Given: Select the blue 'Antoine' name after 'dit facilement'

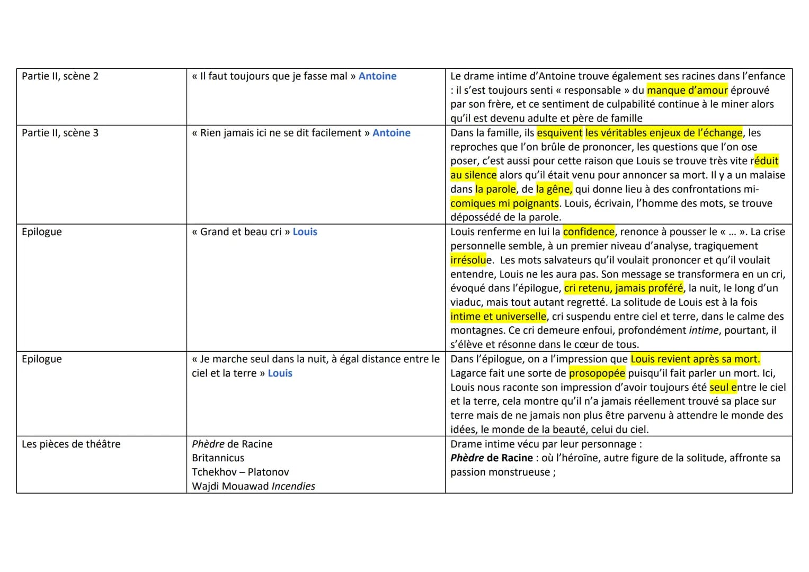Looking at the screenshot, I should click(x=391, y=133).
